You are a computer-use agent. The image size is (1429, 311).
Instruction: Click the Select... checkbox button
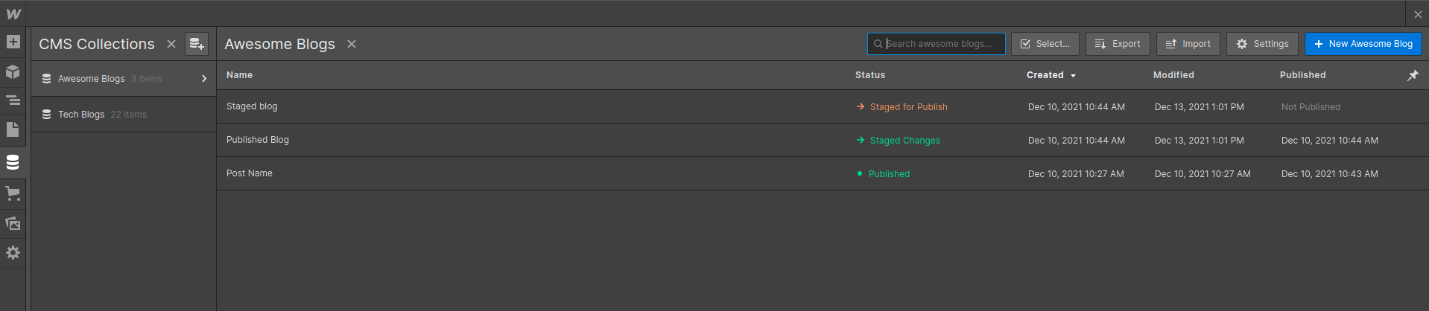pyautogui.click(x=1045, y=44)
